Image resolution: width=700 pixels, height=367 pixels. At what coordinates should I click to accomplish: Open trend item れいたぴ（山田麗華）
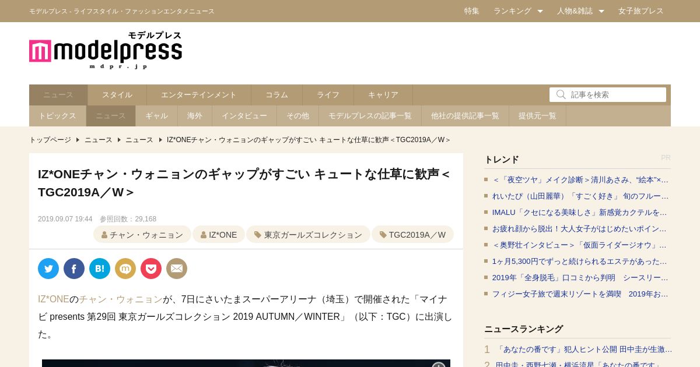pyautogui.click(x=580, y=196)
